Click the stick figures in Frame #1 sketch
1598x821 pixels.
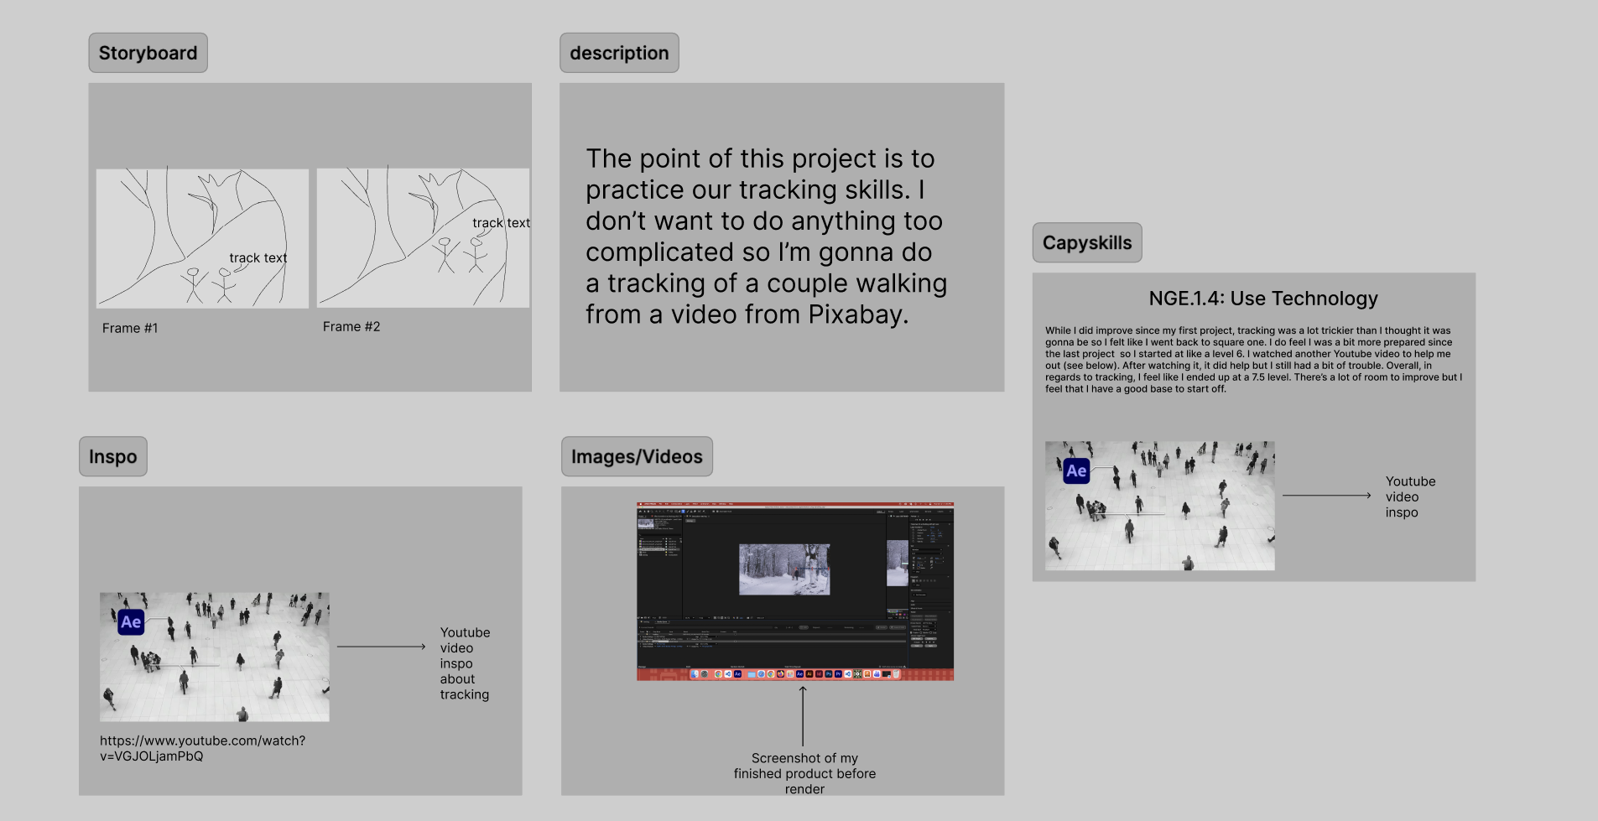click(208, 284)
